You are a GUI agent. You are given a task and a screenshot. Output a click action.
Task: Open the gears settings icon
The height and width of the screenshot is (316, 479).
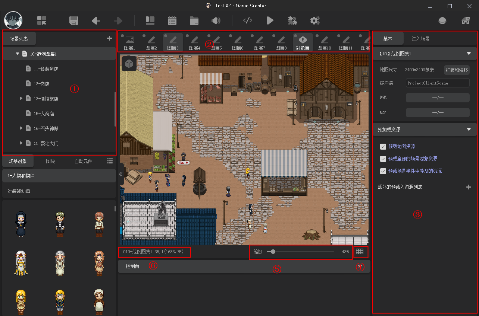pyautogui.click(x=315, y=20)
